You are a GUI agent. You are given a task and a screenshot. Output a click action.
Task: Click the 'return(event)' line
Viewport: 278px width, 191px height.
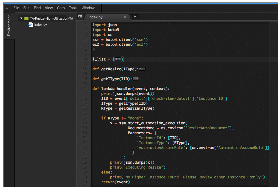click(x=116, y=182)
